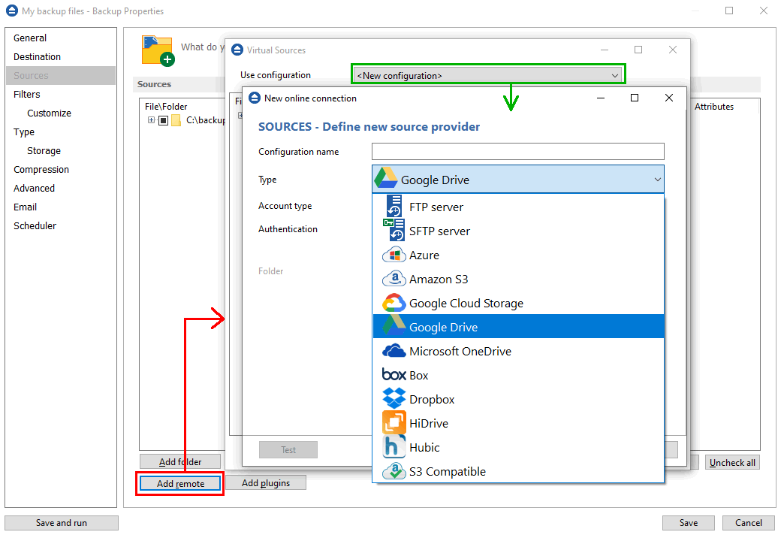Image resolution: width=781 pixels, height=538 pixels.
Task: Expand the C:\backup tree node
Action: 151,120
